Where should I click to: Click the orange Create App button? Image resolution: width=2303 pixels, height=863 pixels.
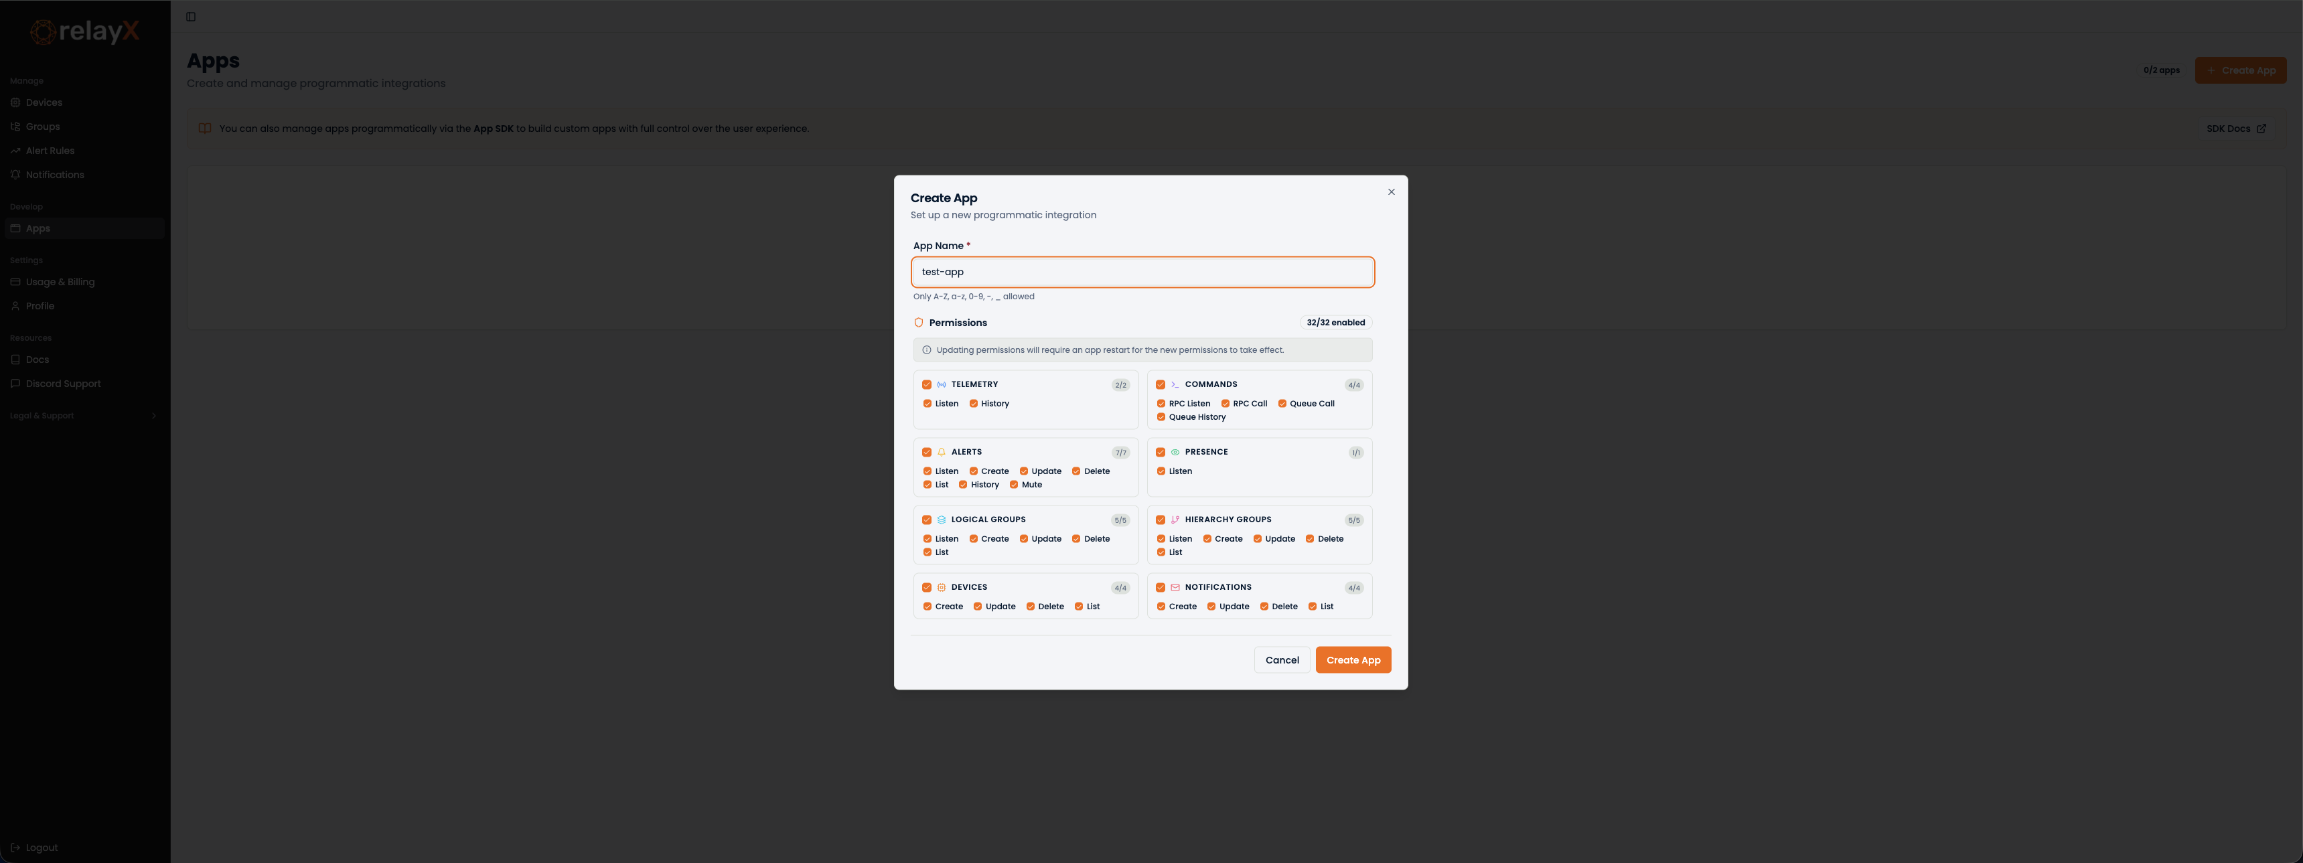click(1353, 660)
